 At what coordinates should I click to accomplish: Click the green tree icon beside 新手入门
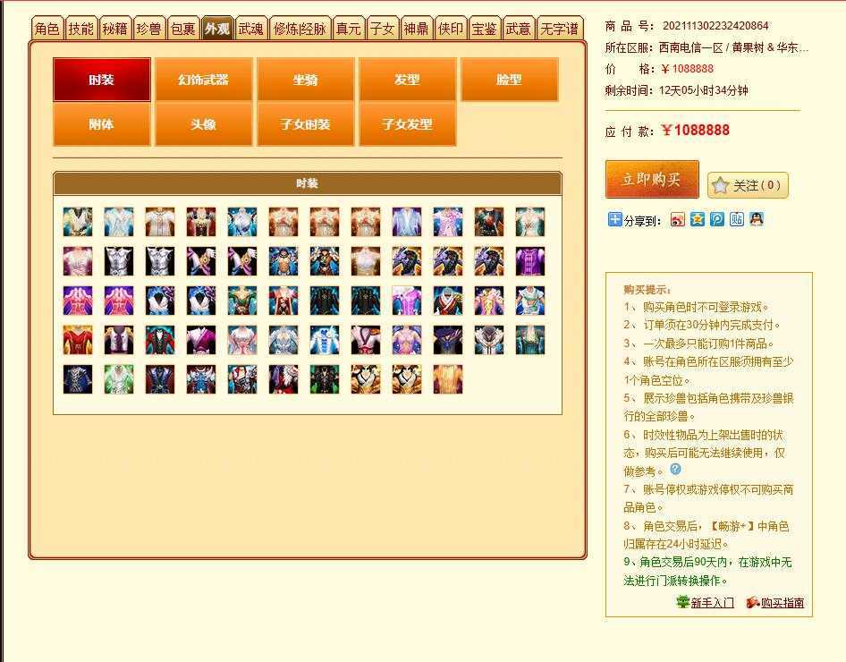coord(683,601)
